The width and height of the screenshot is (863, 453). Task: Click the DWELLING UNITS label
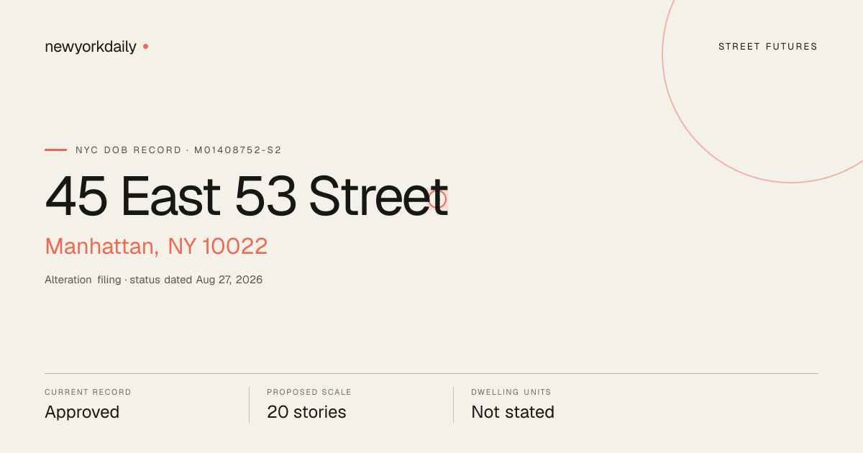pos(511,393)
